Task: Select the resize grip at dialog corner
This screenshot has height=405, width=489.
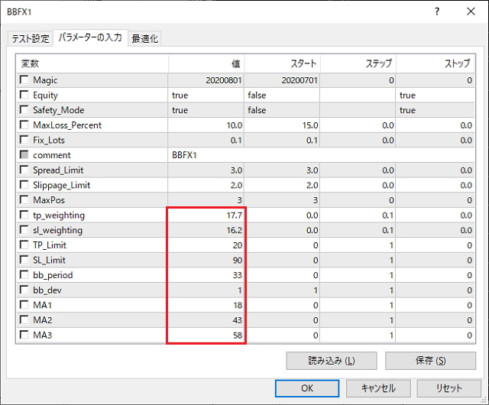Action: (x=484, y=400)
